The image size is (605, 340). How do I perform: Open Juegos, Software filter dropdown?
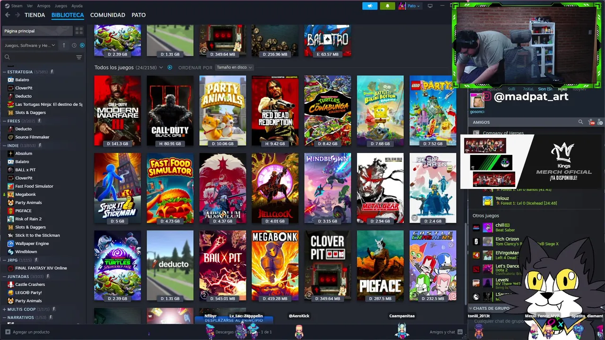point(29,45)
